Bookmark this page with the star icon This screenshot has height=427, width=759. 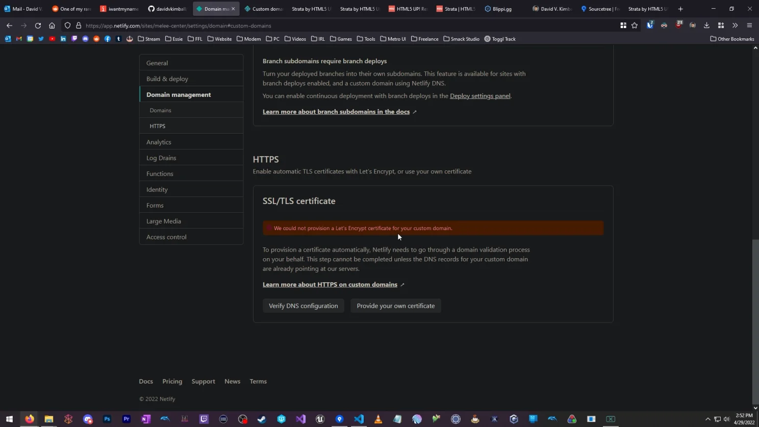coord(634,26)
